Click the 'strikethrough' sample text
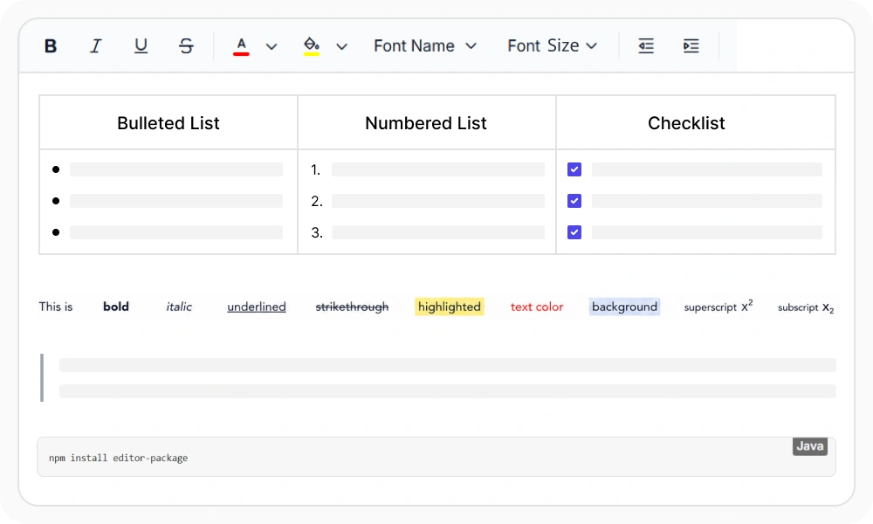 352,307
